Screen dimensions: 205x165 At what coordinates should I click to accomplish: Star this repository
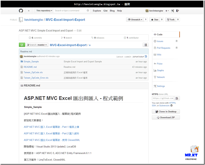point(155,19)
